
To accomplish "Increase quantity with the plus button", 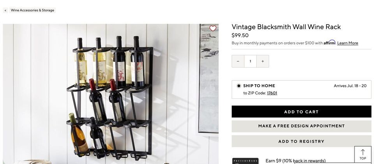I will [263, 61].
